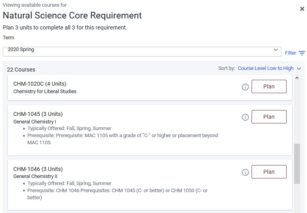
Task: Click the 22 Courses count label
Action: (21, 70)
